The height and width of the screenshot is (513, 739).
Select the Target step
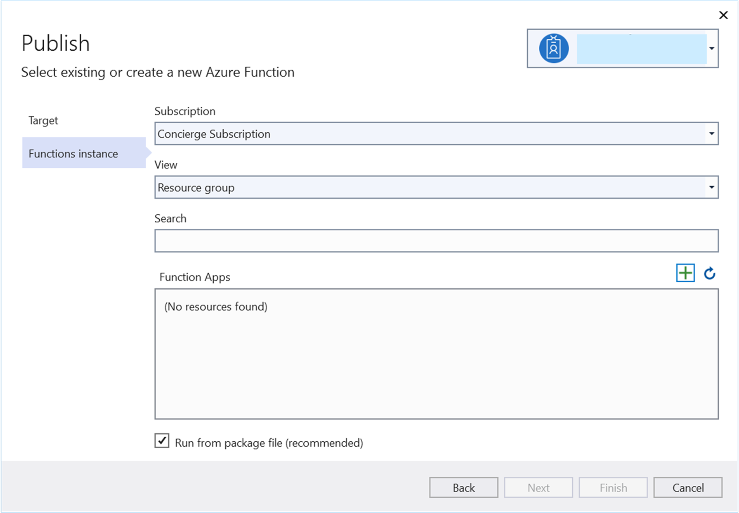(43, 120)
